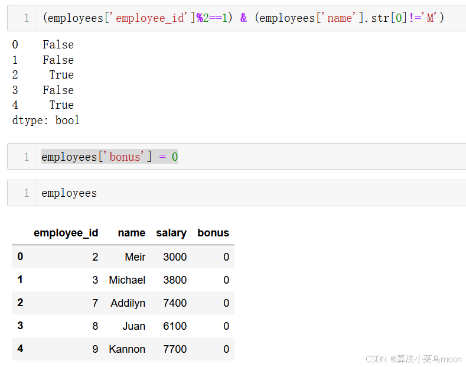Click the ampersand operator in the first cell
Image resolution: width=466 pixels, height=367 pixels.
[x=243, y=18]
